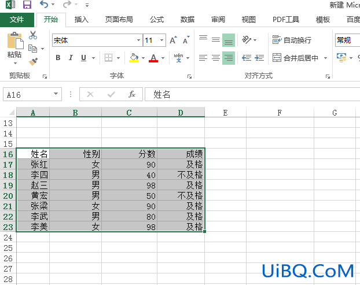The height and width of the screenshot is (285, 360).
Task: Click the formula bar showing 姓名
Action: tap(252, 94)
